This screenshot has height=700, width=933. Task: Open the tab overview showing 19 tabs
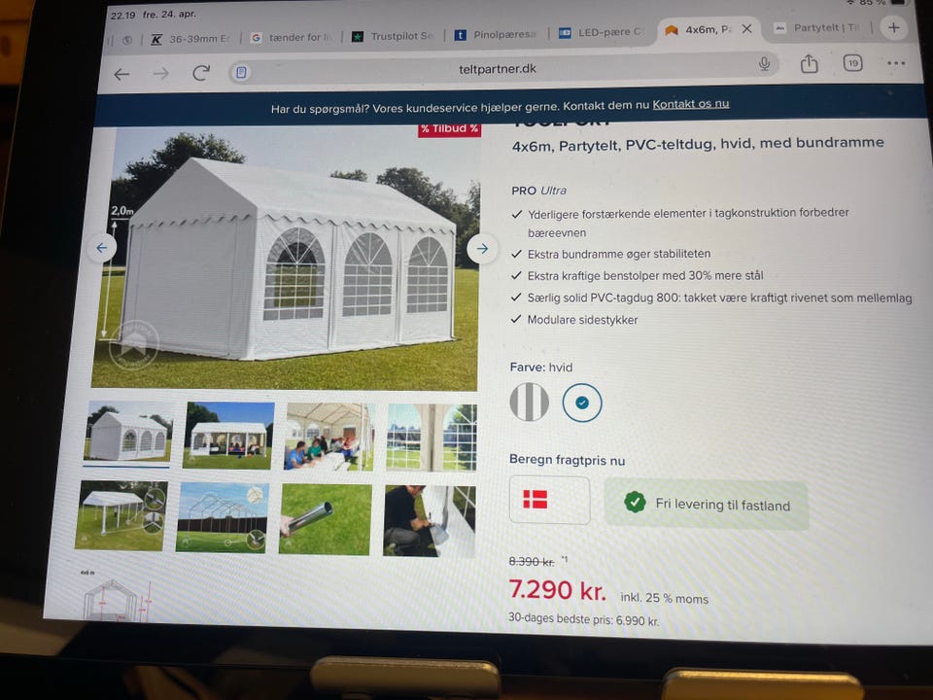click(852, 63)
